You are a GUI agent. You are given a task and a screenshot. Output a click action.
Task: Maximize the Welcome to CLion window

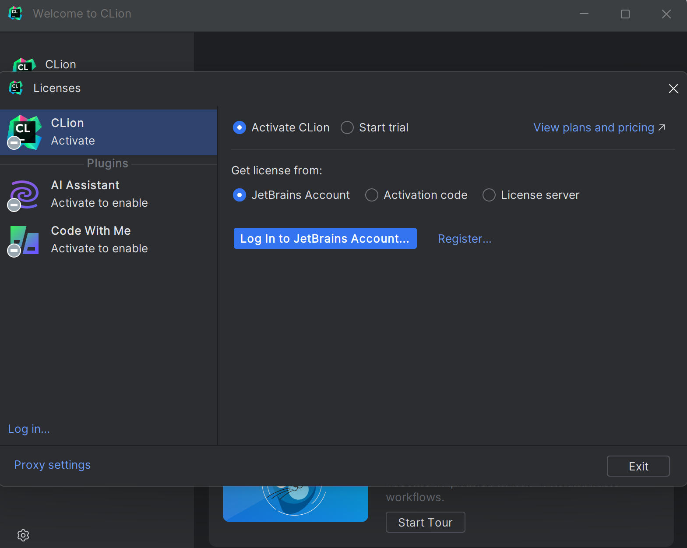click(x=625, y=14)
